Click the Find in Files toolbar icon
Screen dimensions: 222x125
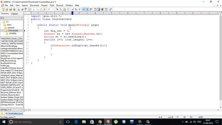pos(65,9)
